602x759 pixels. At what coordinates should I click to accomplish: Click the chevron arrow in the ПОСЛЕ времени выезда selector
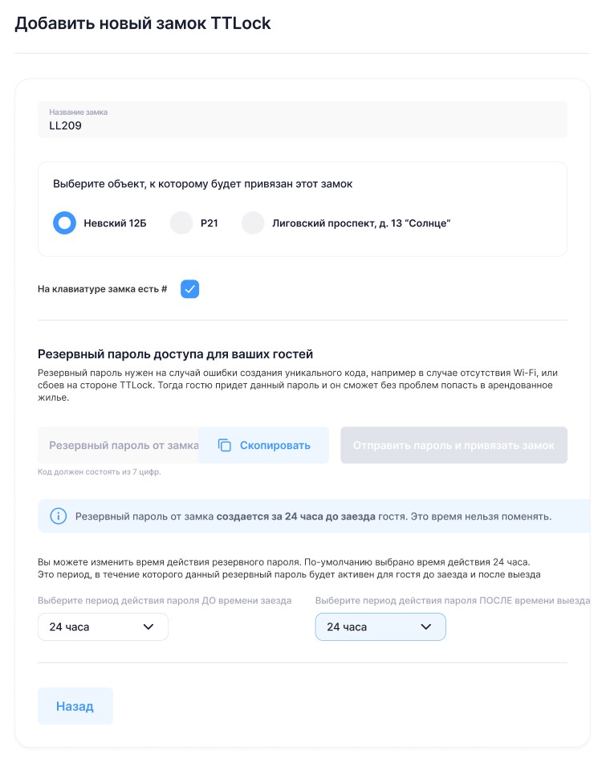point(426,627)
